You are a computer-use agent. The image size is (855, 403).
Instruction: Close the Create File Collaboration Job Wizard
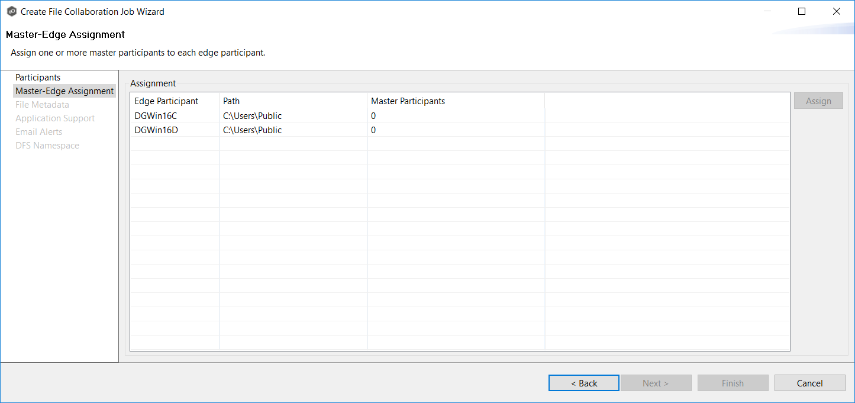pyautogui.click(x=836, y=11)
